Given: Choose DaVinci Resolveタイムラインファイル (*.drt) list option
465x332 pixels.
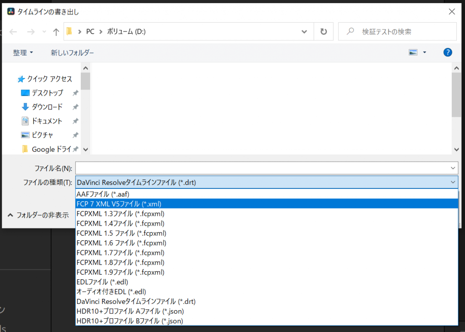Looking at the screenshot, I should (267, 302).
